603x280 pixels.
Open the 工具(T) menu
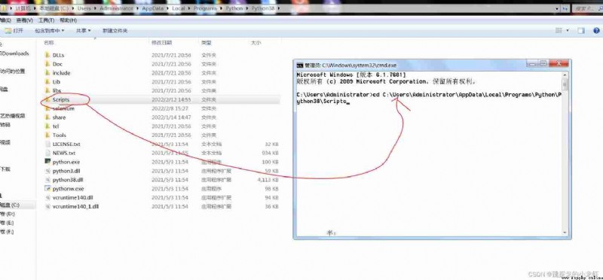(46, 20)
